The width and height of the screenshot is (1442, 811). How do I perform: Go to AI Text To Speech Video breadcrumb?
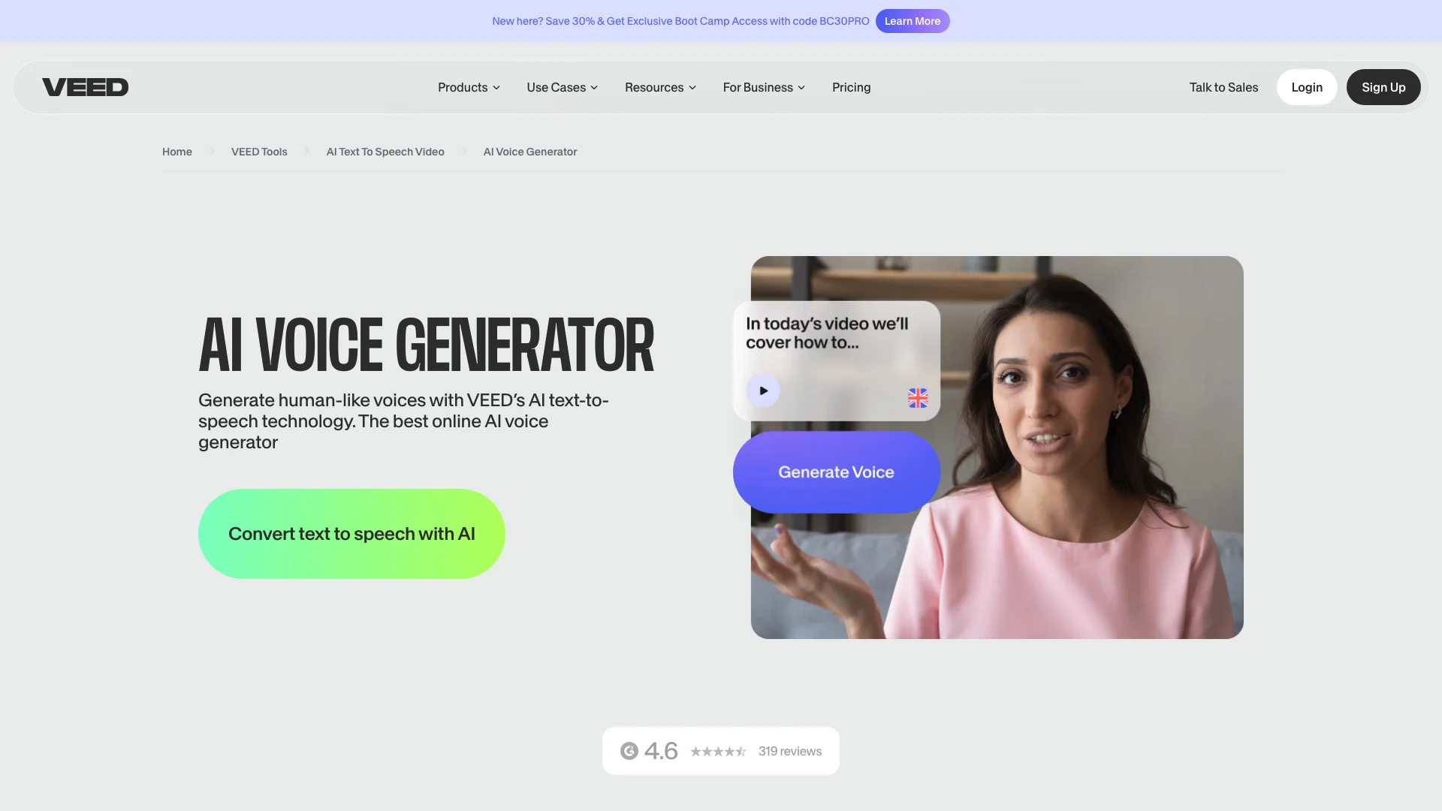(x=385, y=152)
